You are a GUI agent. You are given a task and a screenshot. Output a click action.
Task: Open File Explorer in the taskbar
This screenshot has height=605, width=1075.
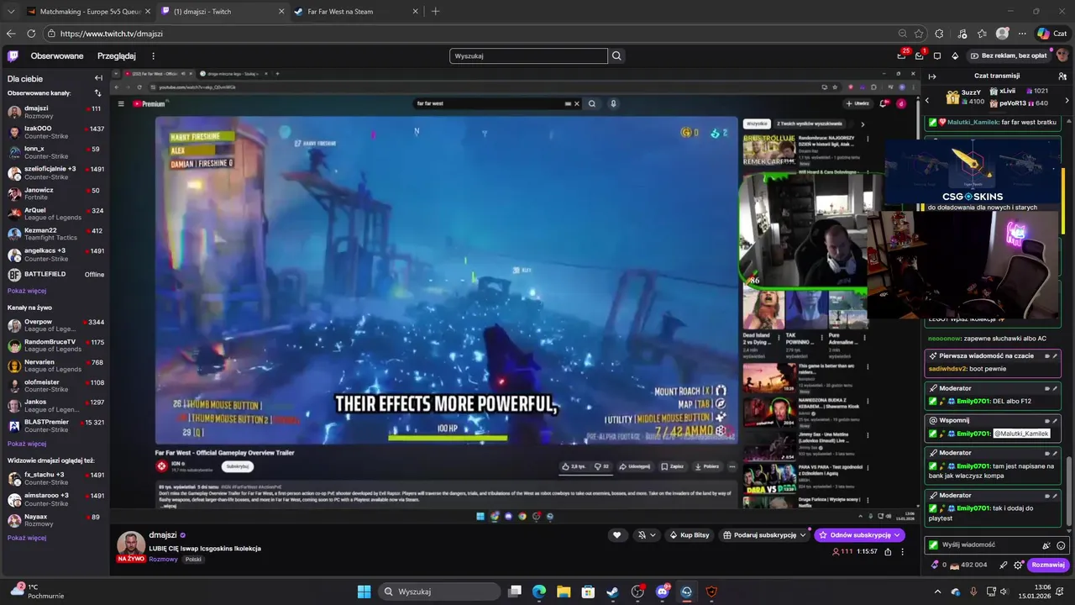point(564,592)
